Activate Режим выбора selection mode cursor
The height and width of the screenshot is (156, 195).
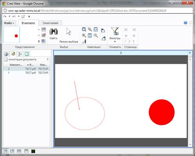pos(69,35)
